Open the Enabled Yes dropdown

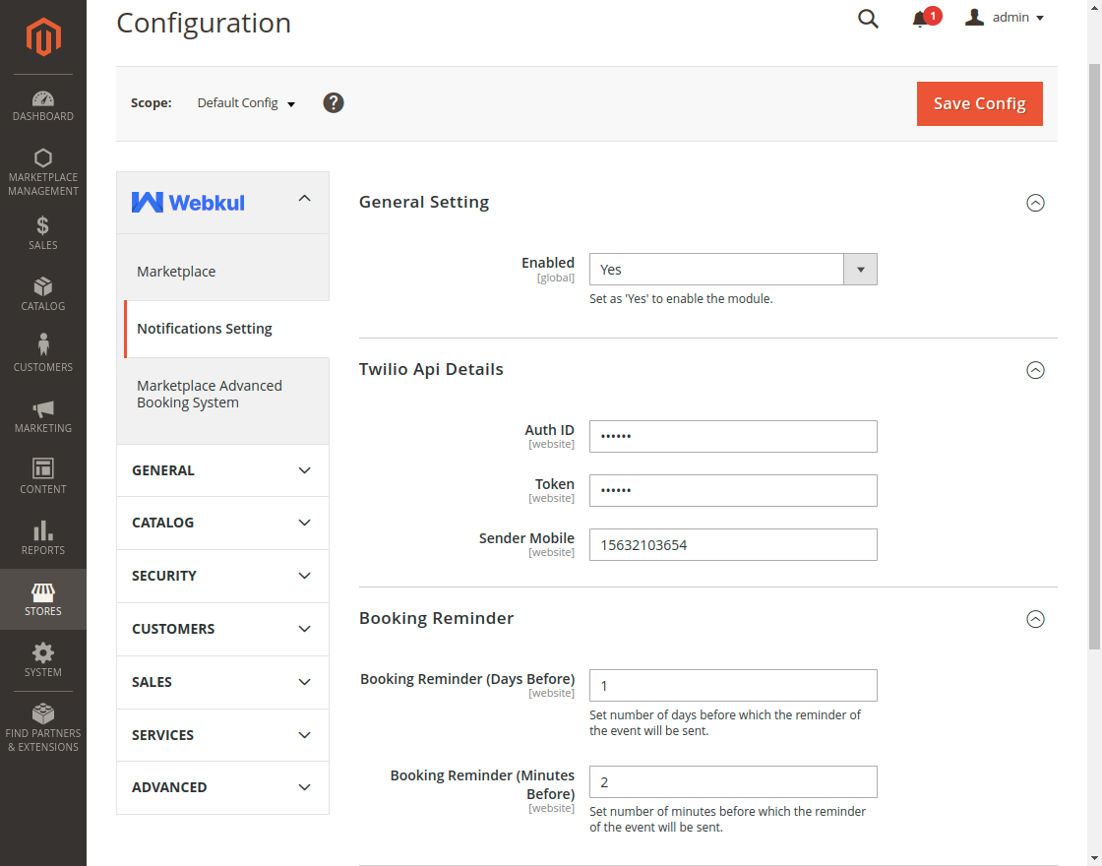tap(732, 270)
